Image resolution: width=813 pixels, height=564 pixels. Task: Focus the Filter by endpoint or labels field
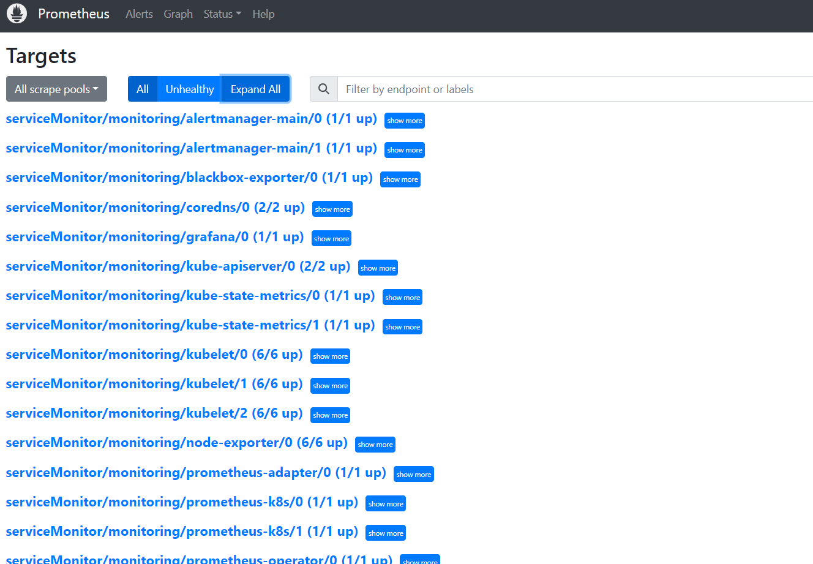575,89
